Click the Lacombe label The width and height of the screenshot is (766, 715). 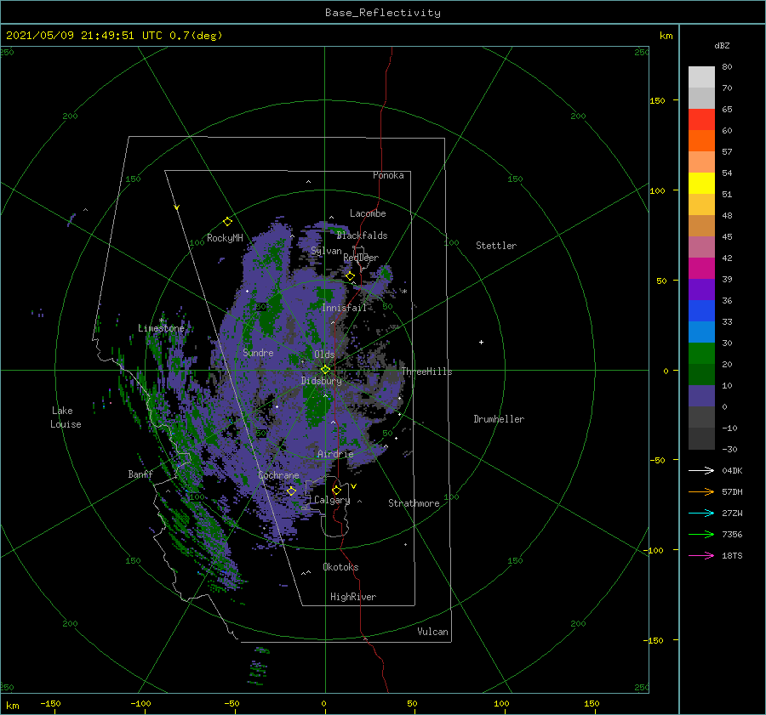(368, 213)
